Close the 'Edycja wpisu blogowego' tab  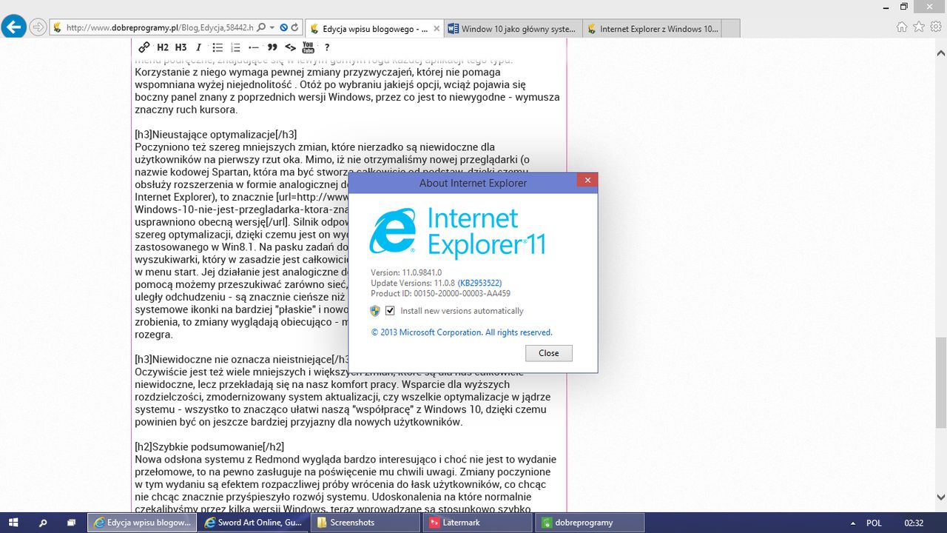coord(437,29)
